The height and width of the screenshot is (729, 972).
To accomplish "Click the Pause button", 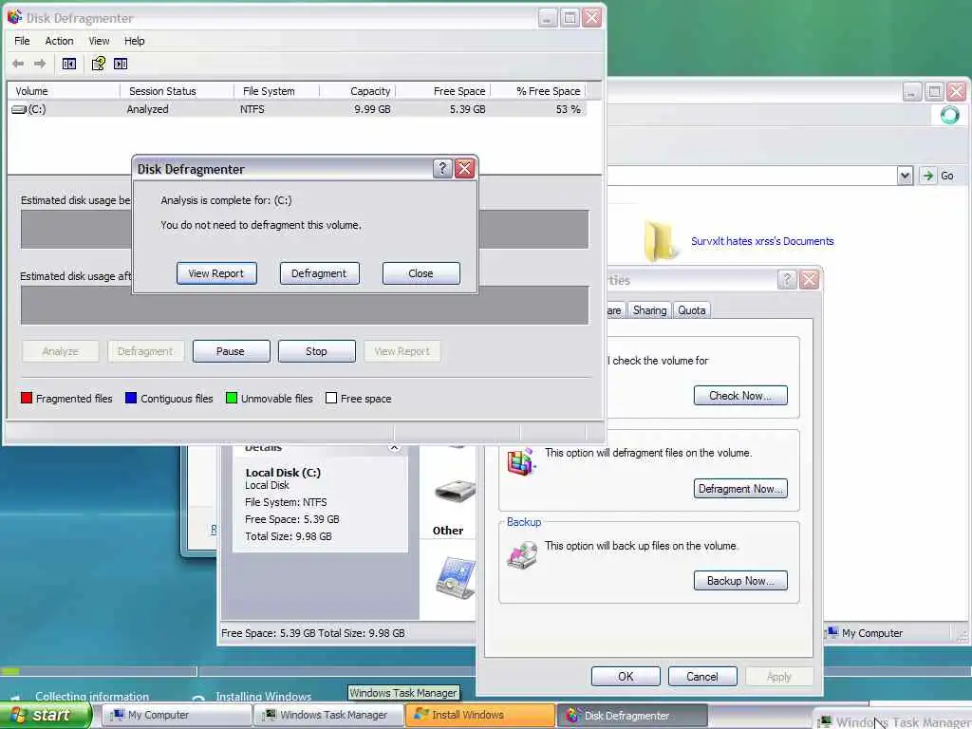I will coord(231,351).
